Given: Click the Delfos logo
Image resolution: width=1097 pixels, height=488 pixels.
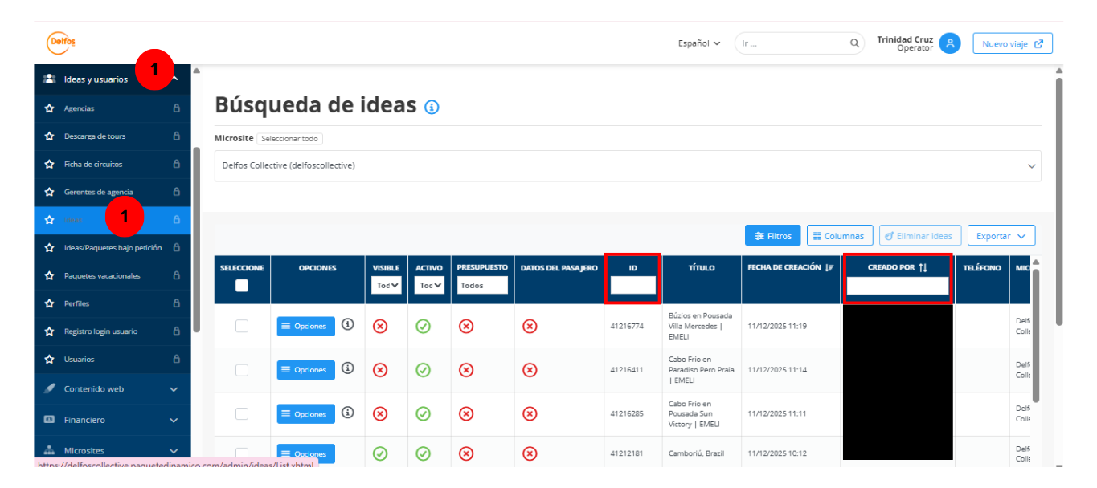Looking at the screenshot, I should click(61, 43).
